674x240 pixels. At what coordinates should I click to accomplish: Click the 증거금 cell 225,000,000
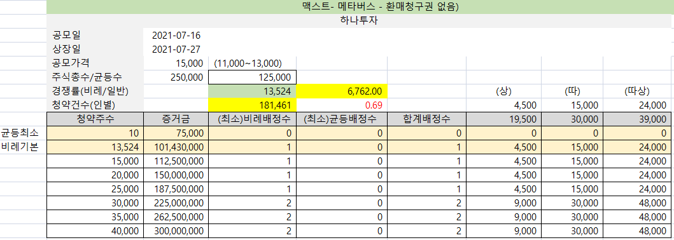point(176,203)
